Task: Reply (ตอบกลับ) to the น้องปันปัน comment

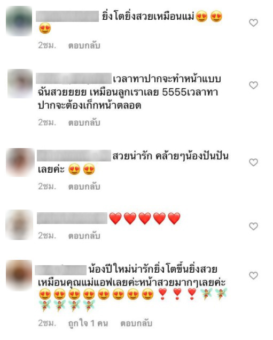Action: coord(84,187)
